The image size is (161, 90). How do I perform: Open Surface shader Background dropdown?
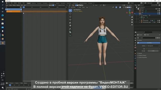point(153,46)
